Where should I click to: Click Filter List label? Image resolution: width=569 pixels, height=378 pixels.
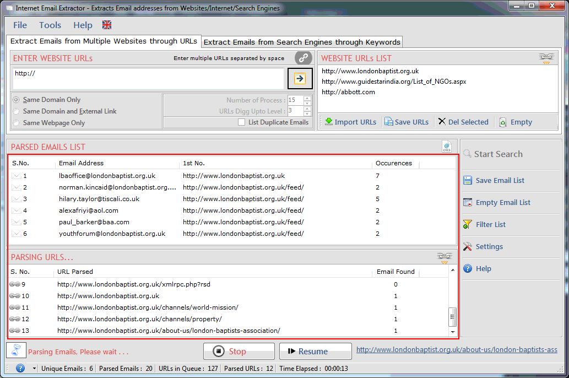491,224
